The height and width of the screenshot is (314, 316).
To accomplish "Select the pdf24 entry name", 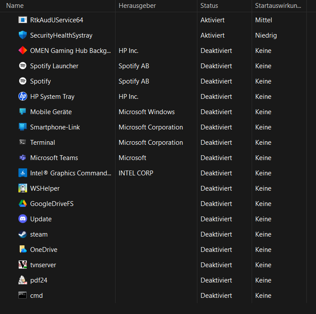I will pyautogui.click(x=39, y=280).
